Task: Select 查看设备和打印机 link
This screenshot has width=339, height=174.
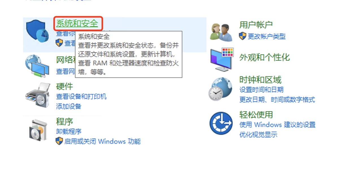Action: pyautogui.click(x=81, y=97)
